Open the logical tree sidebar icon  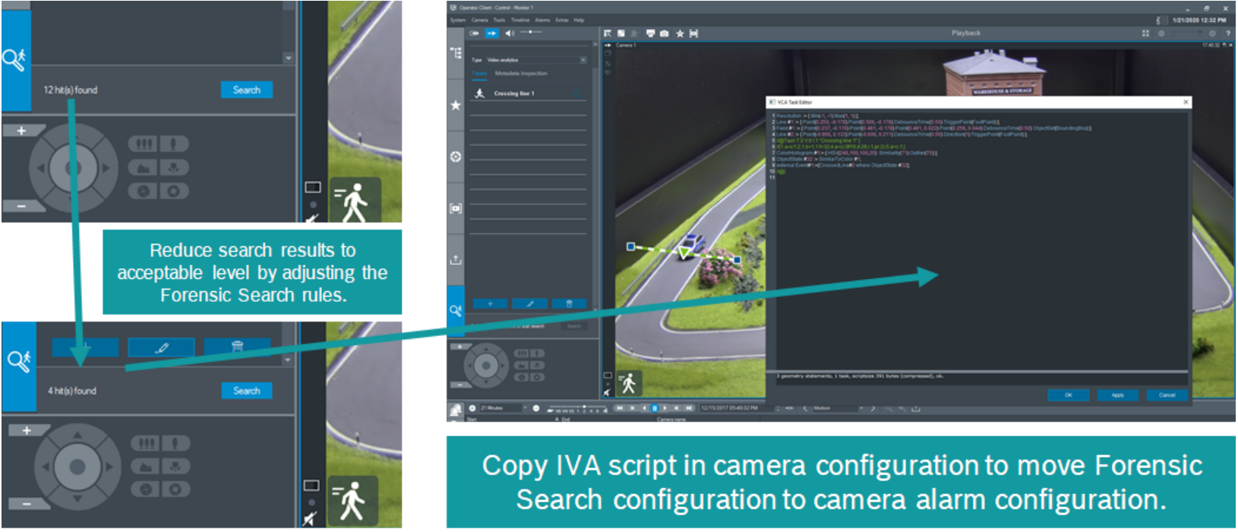tap(456, 52)
